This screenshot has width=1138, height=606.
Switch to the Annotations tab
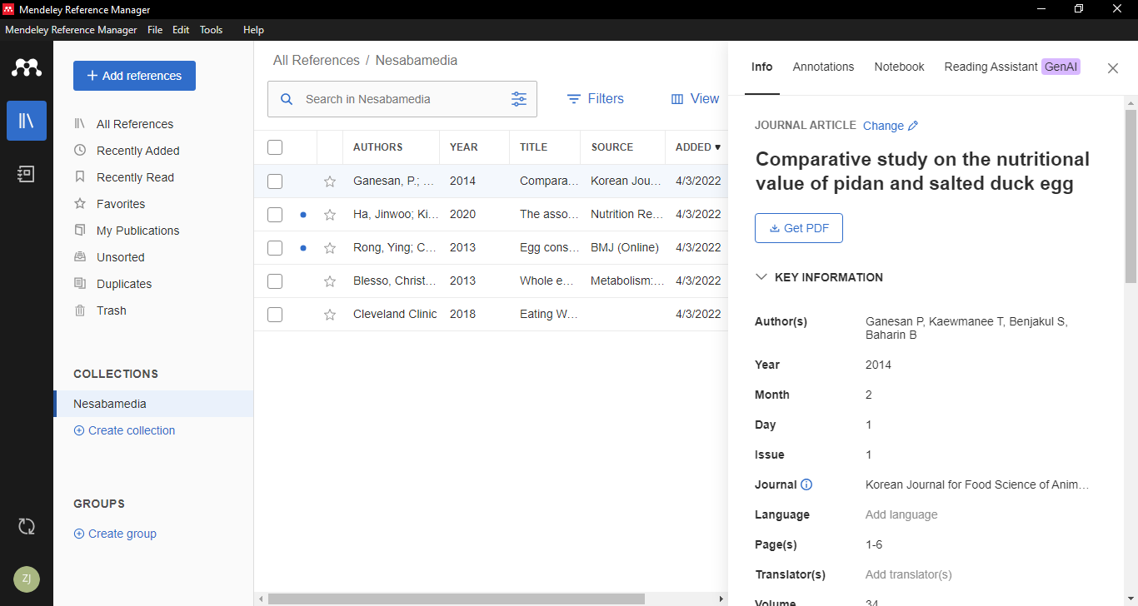coord(823,67)
